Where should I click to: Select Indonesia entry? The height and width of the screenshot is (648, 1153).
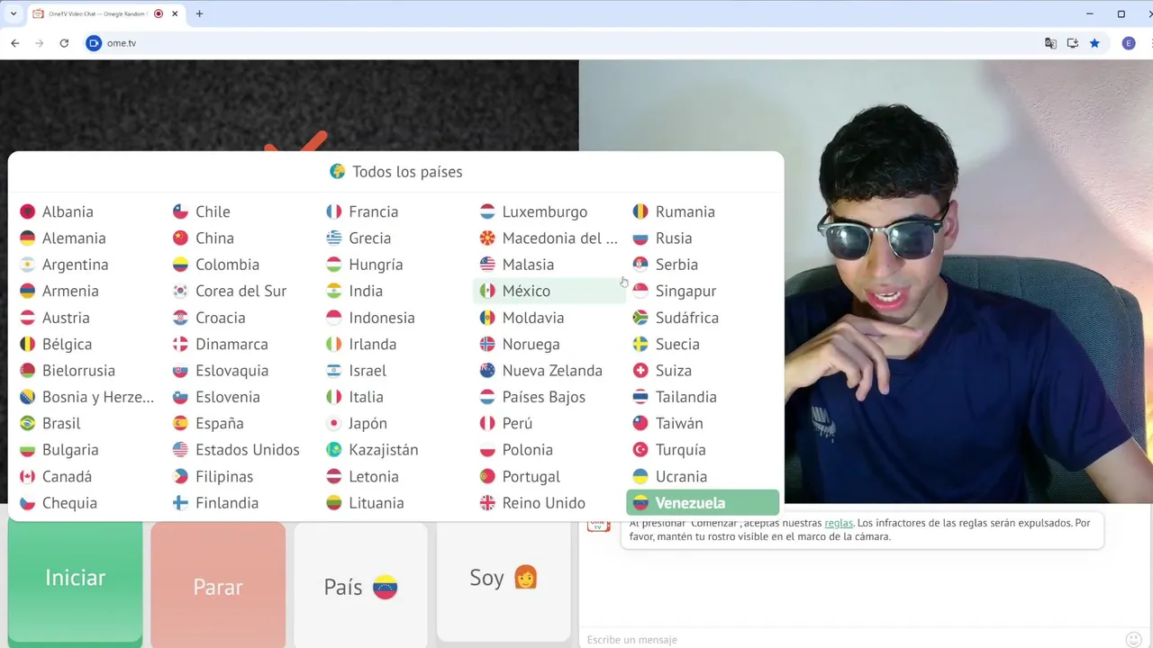coord(396,318)
